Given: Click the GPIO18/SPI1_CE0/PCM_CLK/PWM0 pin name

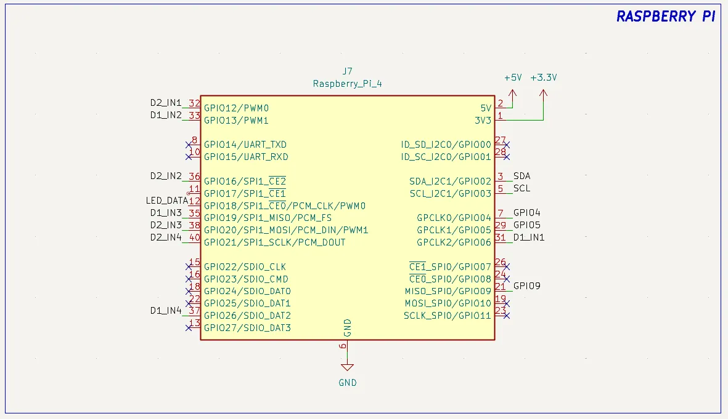Looking at the screenshot, I should coord(285,206).
